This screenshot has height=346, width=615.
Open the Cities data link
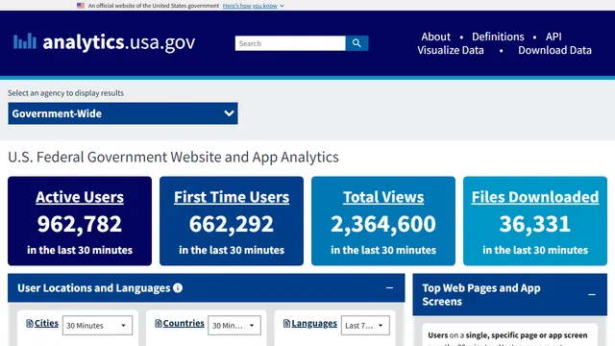(x=46, y=323)
